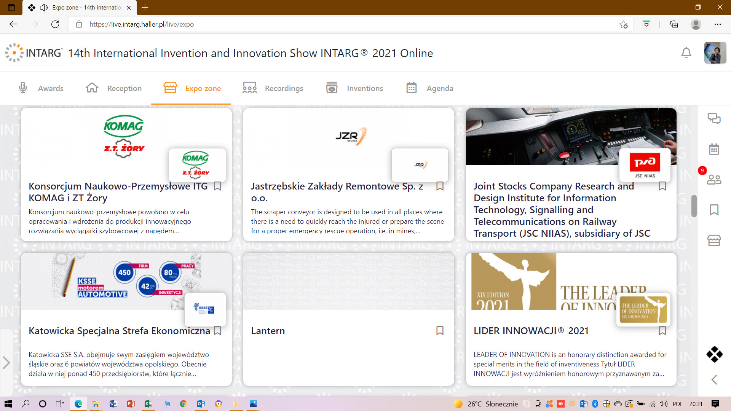Bookmark the LIDER INNOWACJI 2021 card
The image size is (731, 411).
662,331
